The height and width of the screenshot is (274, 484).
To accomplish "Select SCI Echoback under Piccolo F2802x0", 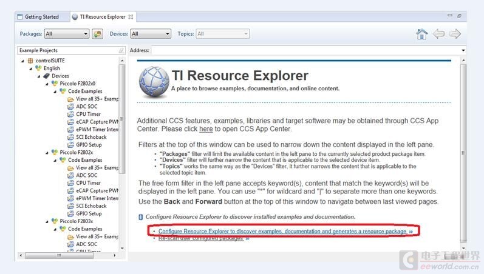I will pyautogui.click(x=91, y=137).
